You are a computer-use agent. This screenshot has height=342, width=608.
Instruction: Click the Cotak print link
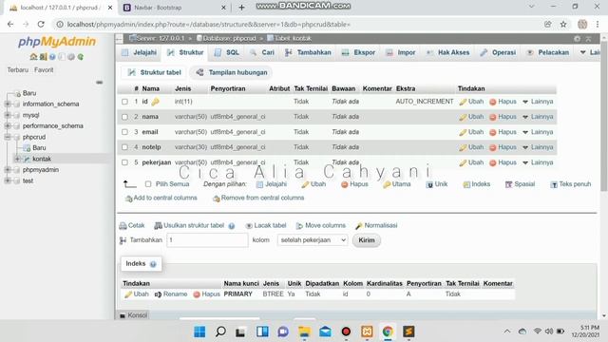tap(132, 226)
